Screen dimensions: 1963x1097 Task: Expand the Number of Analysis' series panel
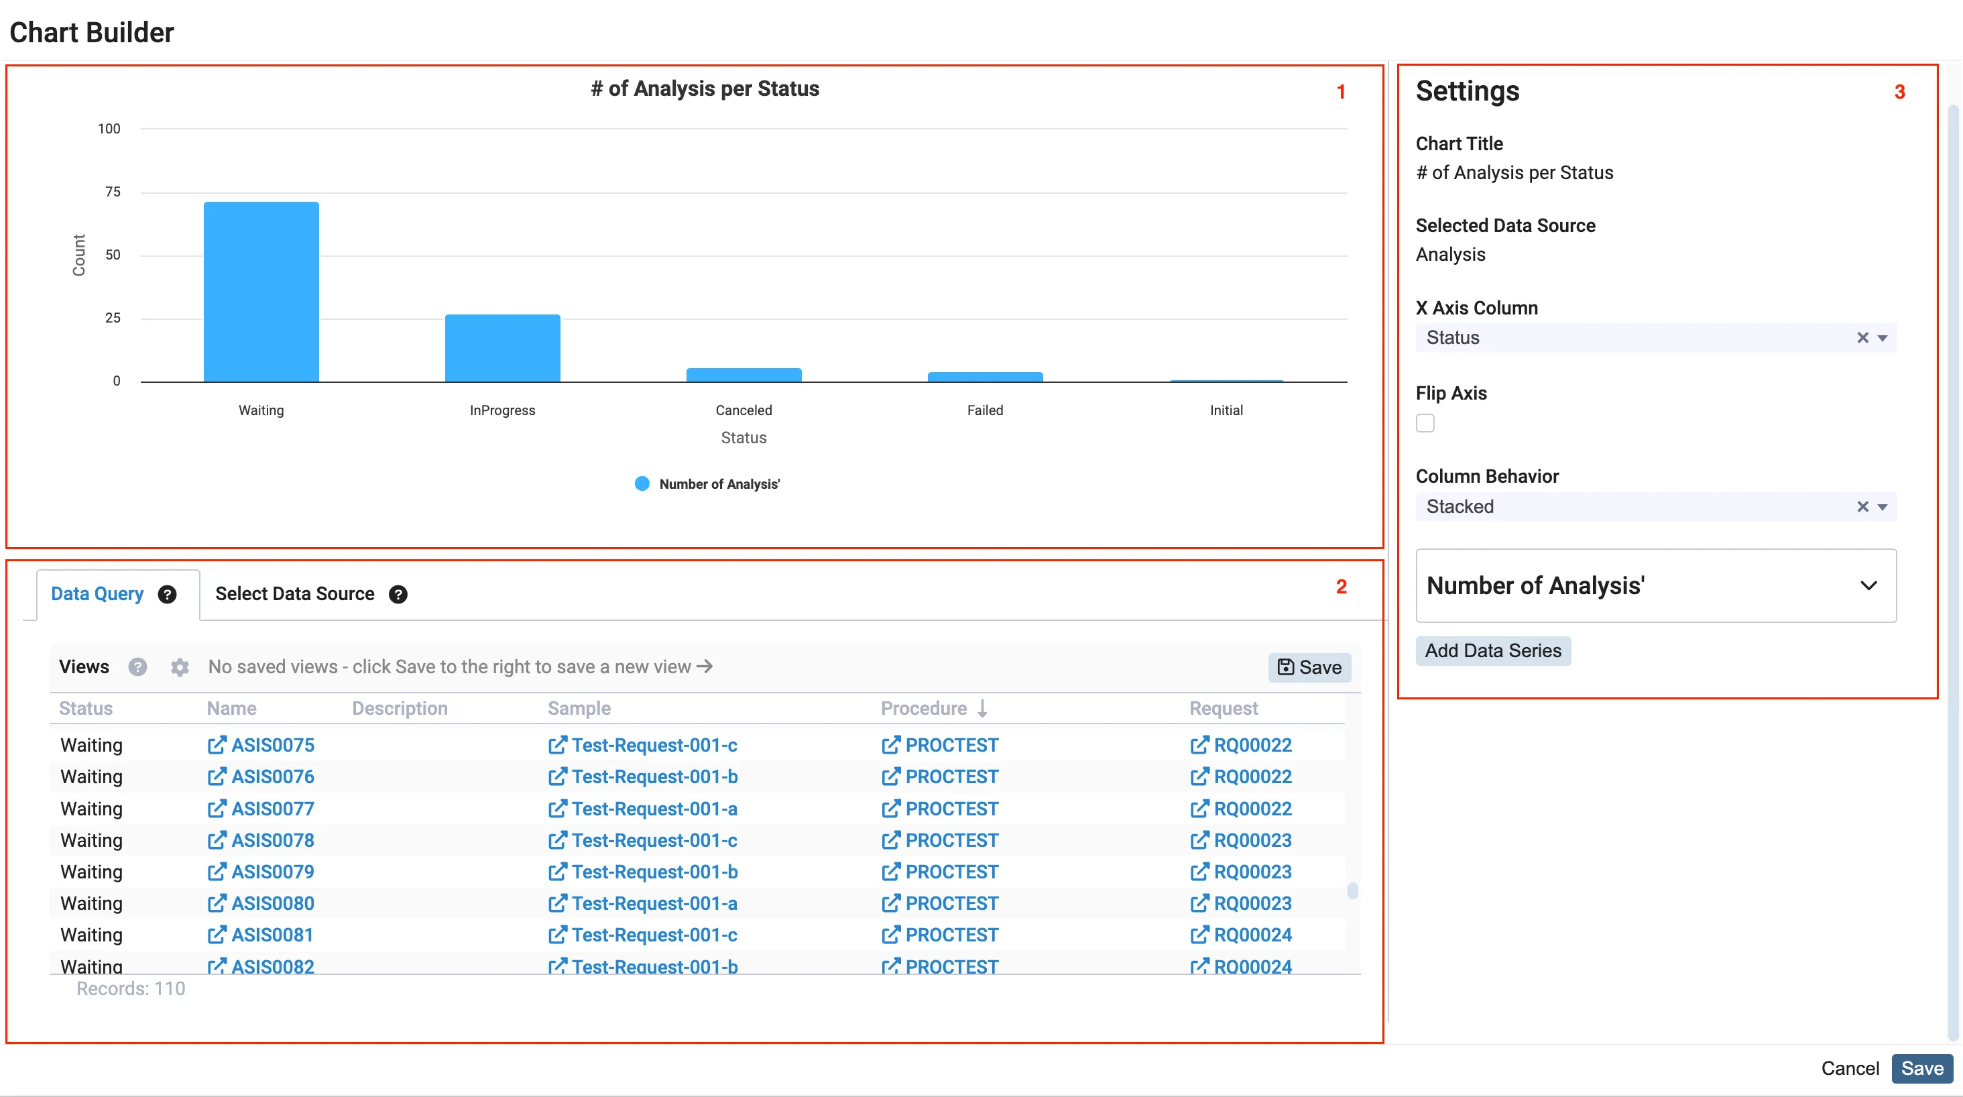[x=1868, y=585]
